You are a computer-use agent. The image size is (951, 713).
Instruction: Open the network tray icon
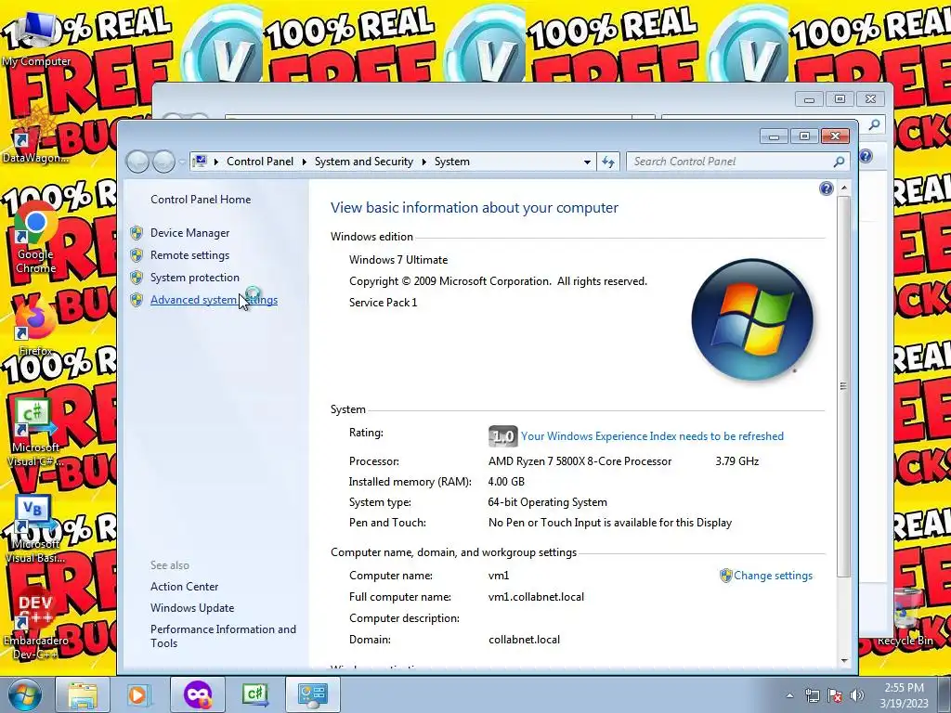point(812,695)
